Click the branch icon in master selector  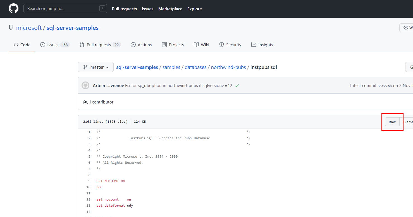tap(85, 67)
